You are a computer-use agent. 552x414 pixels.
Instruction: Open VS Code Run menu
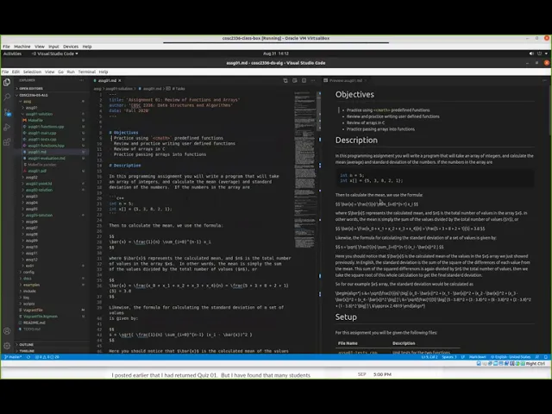coord(71,72)
